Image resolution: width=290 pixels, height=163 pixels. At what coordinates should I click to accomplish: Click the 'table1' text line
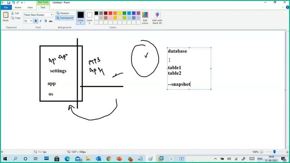pyautogui.click(x=174, y=67)
